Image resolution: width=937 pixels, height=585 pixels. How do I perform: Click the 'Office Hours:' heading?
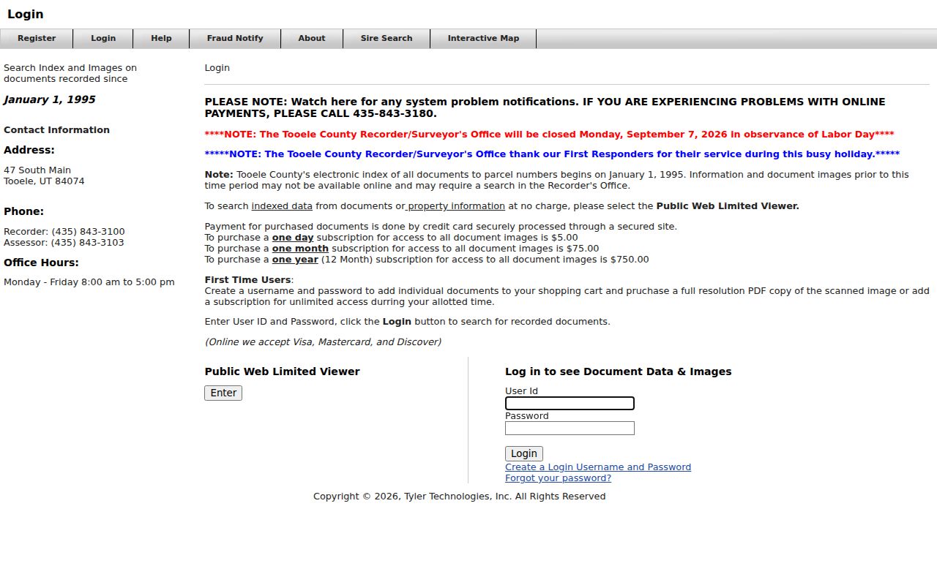pyautogui.click(x=41, y=263)
